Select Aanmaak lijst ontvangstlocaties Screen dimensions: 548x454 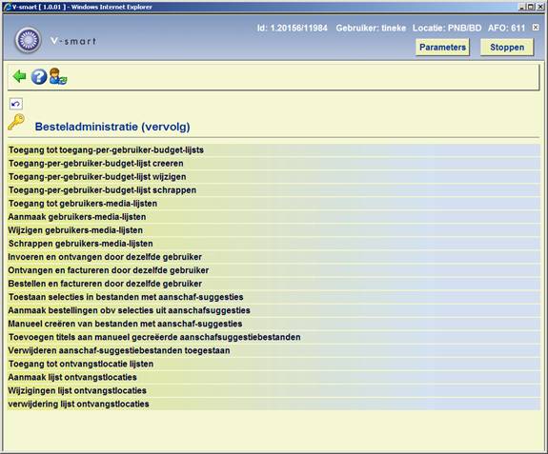pos(274,377)
